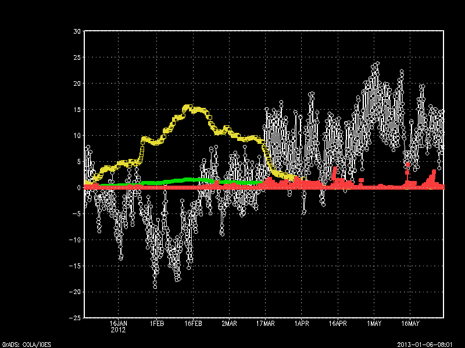
Task: Click the y-axis value 10
Action: coord(77,136)
